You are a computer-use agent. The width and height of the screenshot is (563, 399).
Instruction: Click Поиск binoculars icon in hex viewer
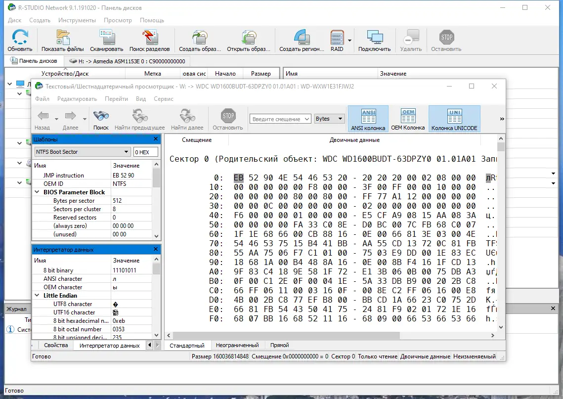pyautogui.click(x=101, y=116)
